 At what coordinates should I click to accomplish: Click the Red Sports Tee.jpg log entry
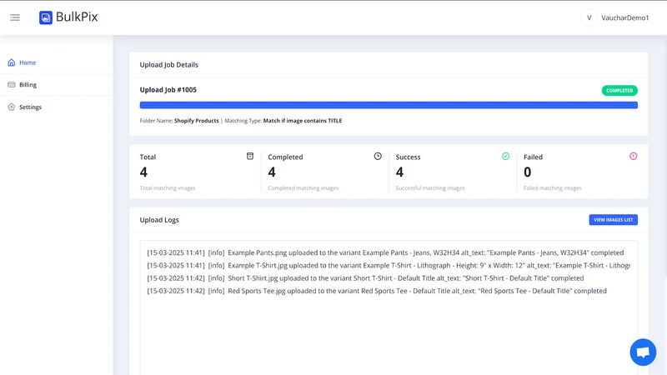[x=377, y=291]
